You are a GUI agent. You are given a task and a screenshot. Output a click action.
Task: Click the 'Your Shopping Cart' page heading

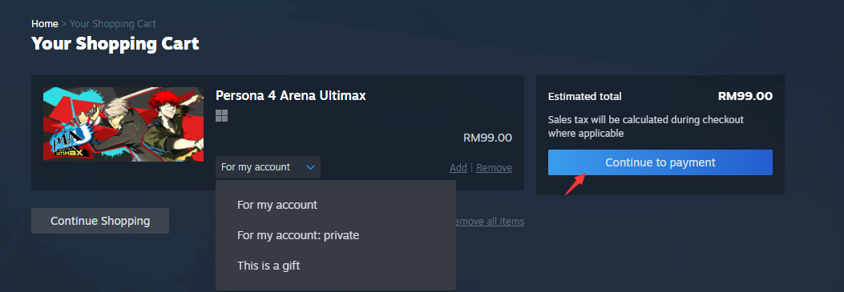[x=115, y=43]
